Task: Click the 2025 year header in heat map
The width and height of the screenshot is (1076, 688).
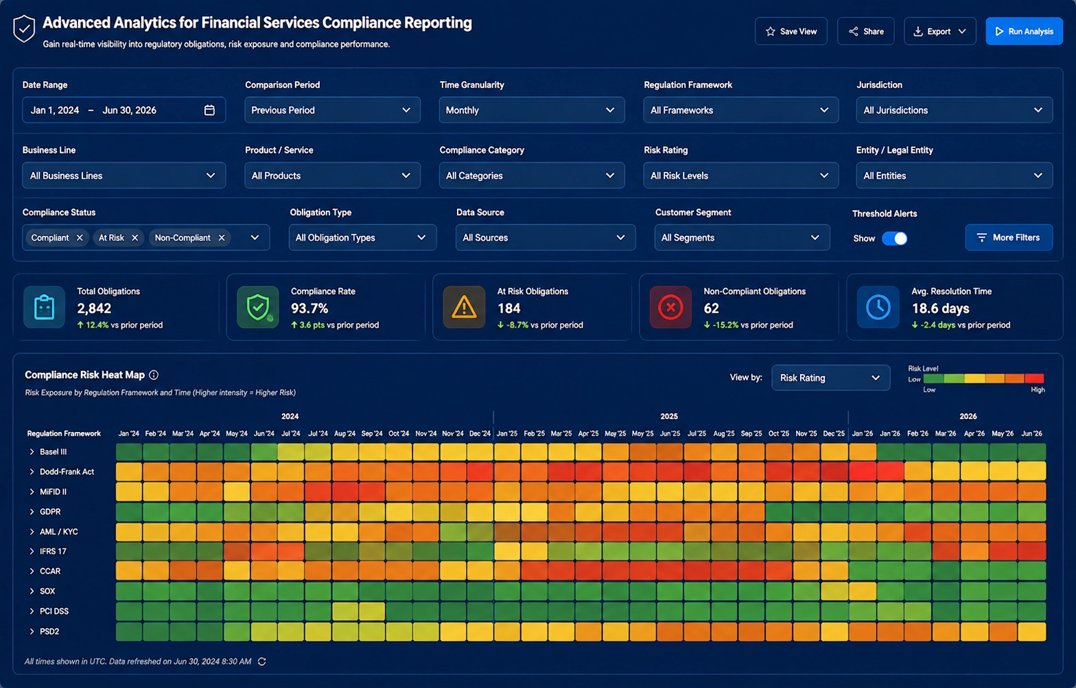Action: [669, 416]
